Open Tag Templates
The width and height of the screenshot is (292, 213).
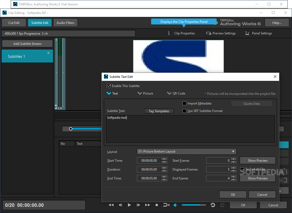[159, 111]
